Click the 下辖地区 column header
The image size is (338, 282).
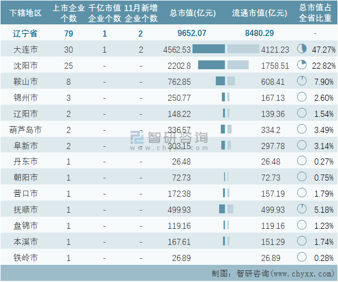click(x=26, y=13)
